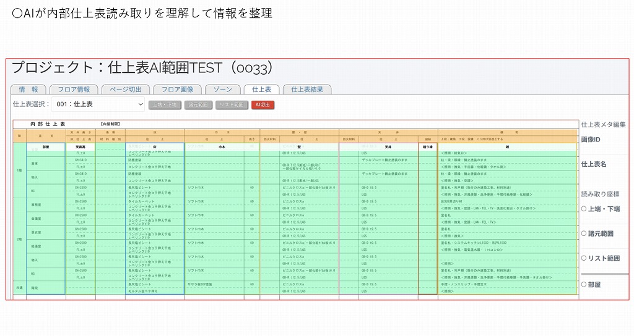Select the 巾木 column overlay label

(222, 147)
